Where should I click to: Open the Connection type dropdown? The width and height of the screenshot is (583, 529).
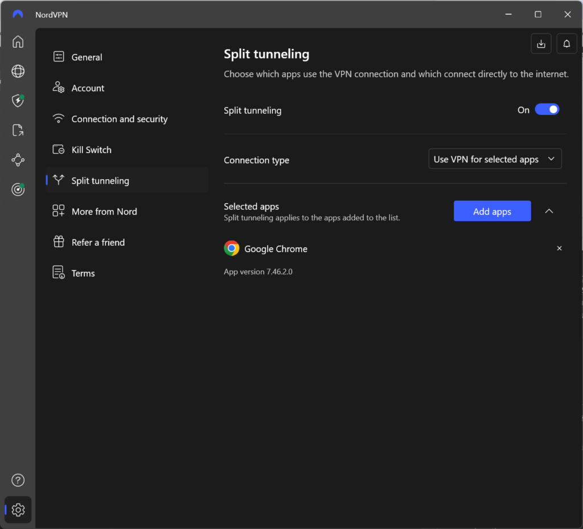pyautogui.click(x=495, y=159)
